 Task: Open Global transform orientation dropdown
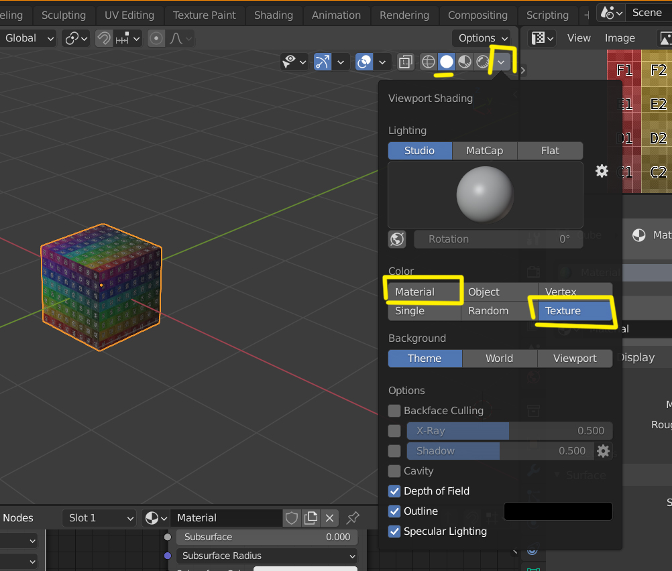tap(28, 39)
